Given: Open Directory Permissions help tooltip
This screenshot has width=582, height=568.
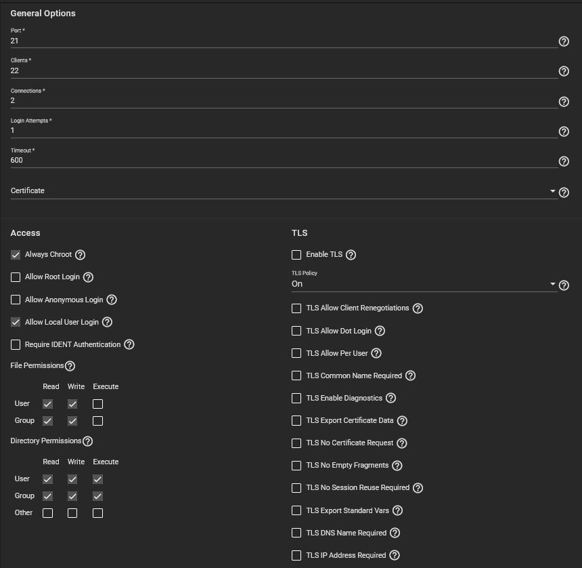Looking at the screenshot, I should tap(87, 441).
